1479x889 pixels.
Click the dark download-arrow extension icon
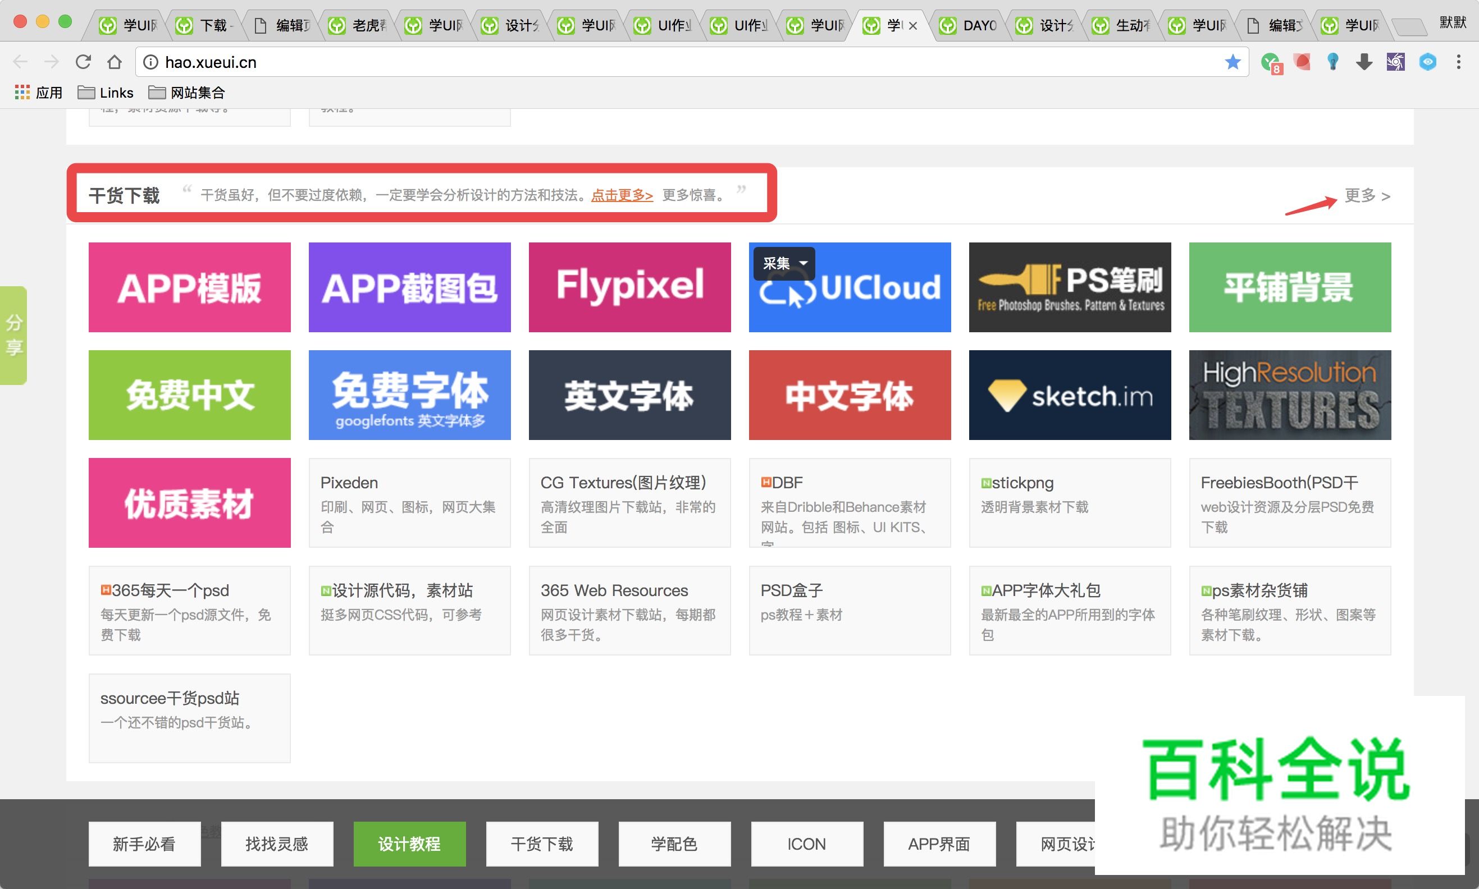point(1364,62)
